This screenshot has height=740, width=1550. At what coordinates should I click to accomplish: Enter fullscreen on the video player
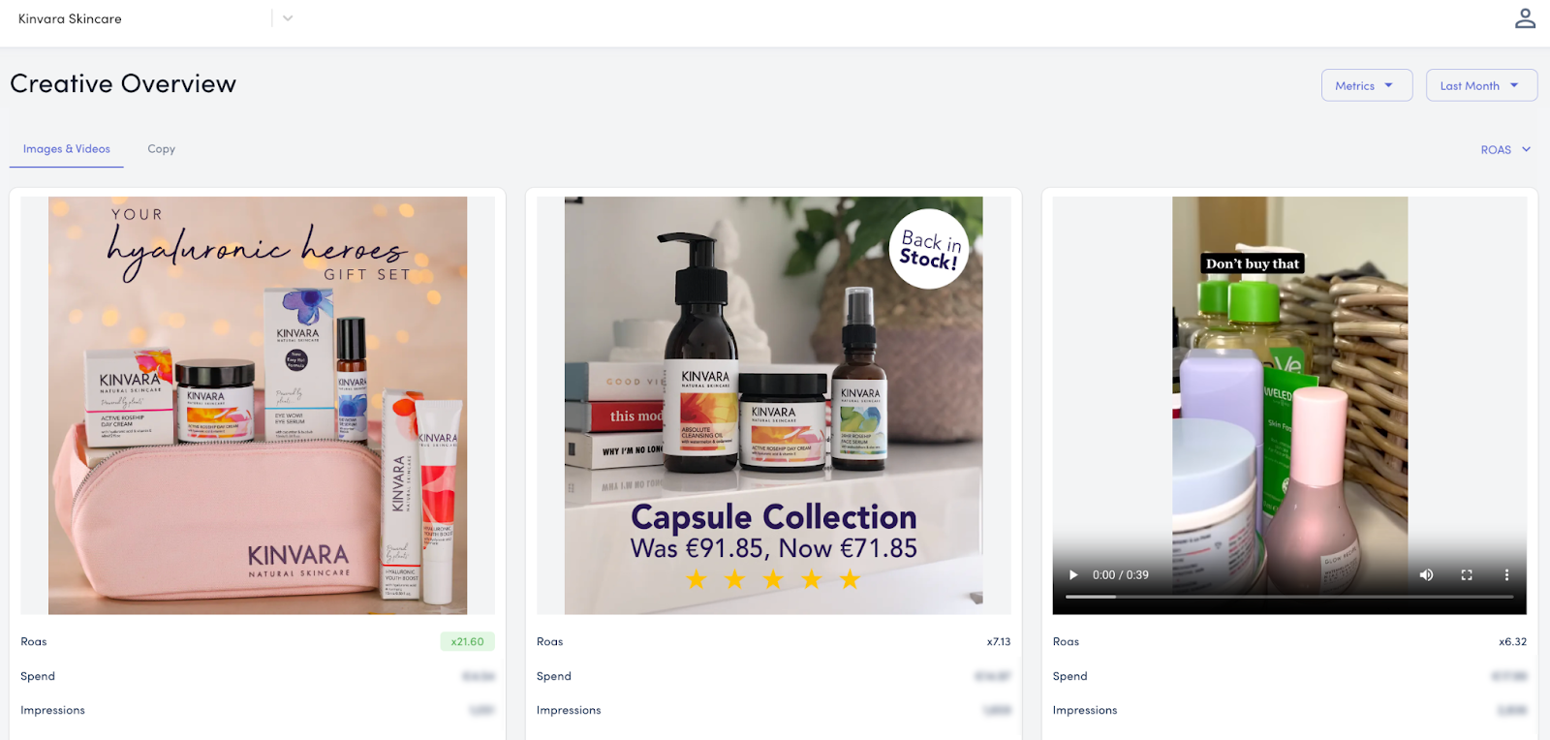click(x=1467, y=574)
